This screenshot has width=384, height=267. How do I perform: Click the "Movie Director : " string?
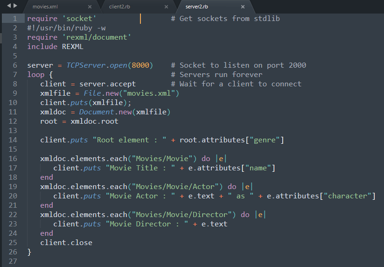coord(147,224)
